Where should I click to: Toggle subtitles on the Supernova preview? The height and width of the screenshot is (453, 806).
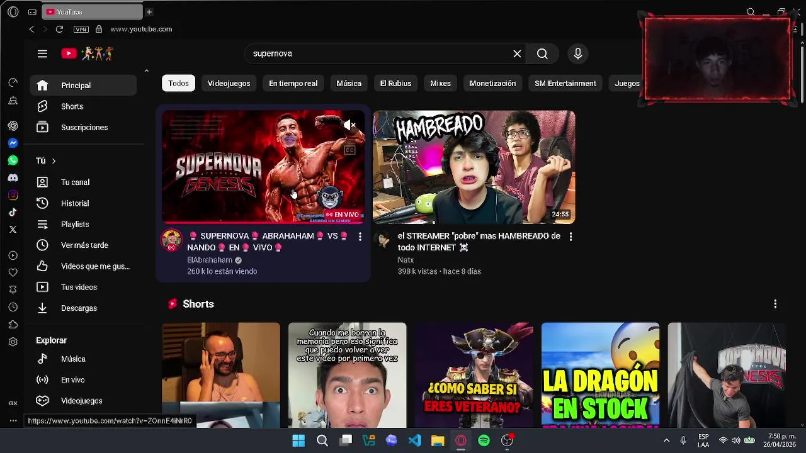tap(349, 150)
